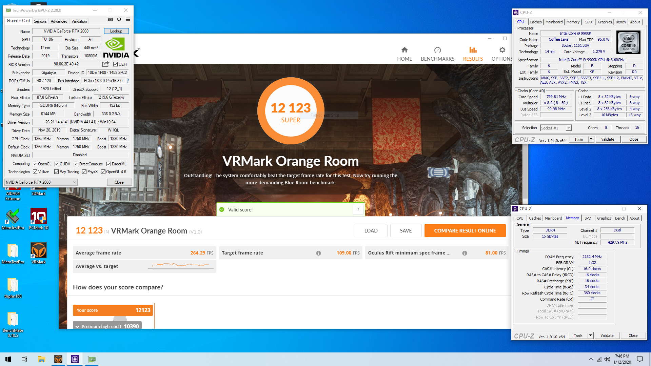The image size is (651, 366).
Task: Click the NVIDIA logo in GPU-Z
Action: [x=116, y=48]
